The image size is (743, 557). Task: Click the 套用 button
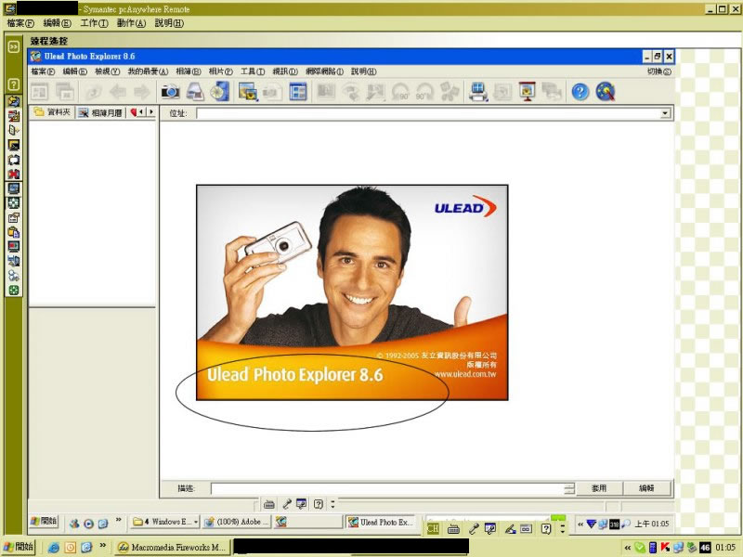599,488
